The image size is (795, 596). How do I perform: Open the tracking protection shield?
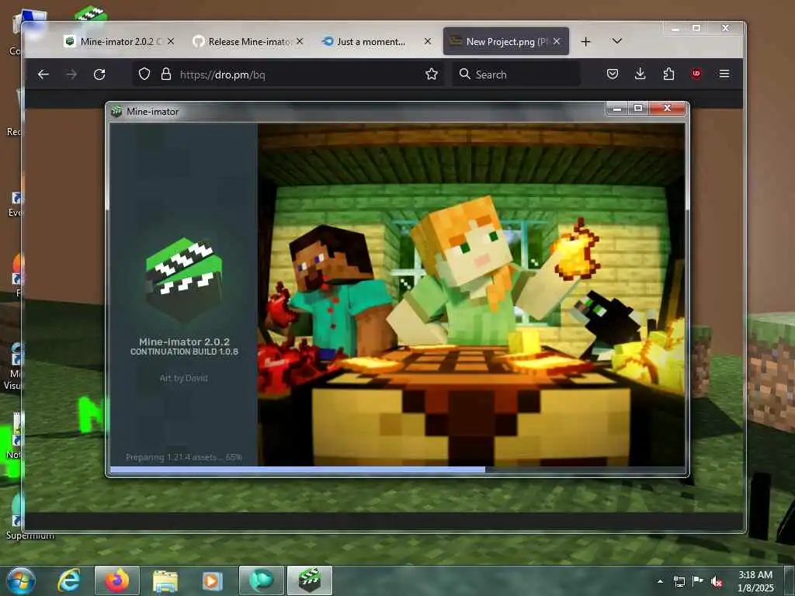tap(144, 74)
